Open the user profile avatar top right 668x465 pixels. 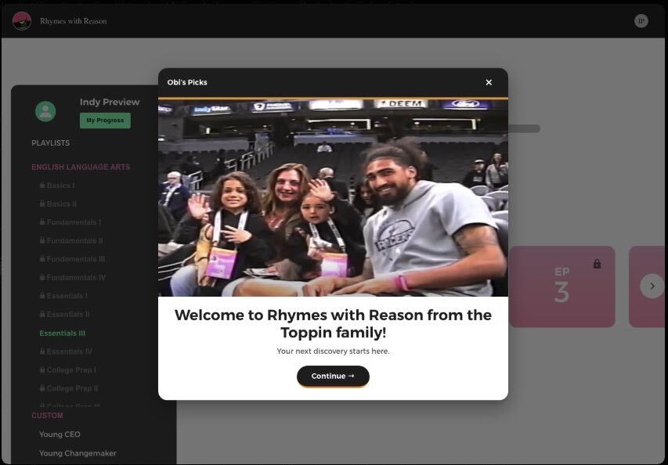(x=641, y=21)
